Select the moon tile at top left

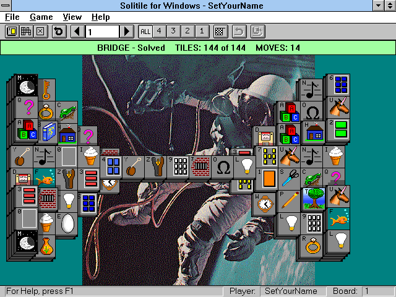click(27, 85)
